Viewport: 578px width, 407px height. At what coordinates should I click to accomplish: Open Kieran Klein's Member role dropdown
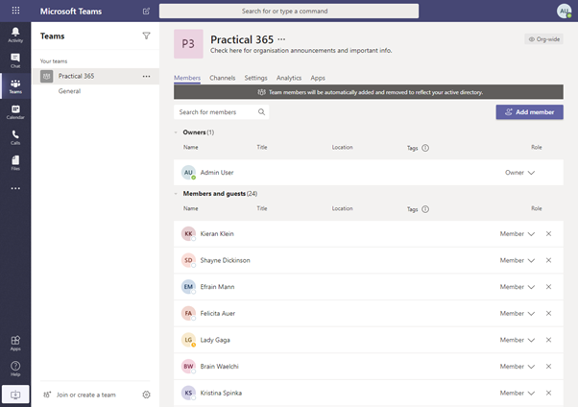tap(518, 233)
